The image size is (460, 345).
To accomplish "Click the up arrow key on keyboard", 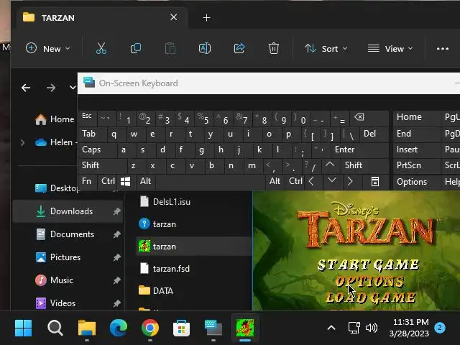I will tap(331, 165).
